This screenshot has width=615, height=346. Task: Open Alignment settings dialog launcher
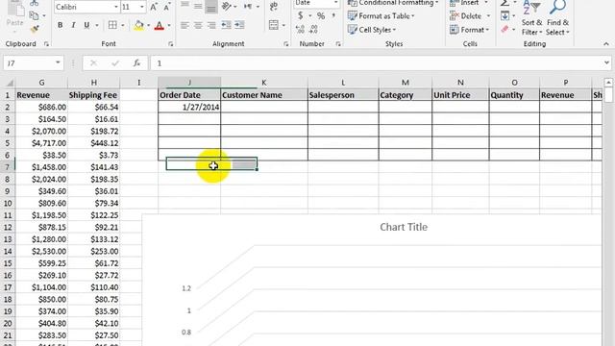286,44
